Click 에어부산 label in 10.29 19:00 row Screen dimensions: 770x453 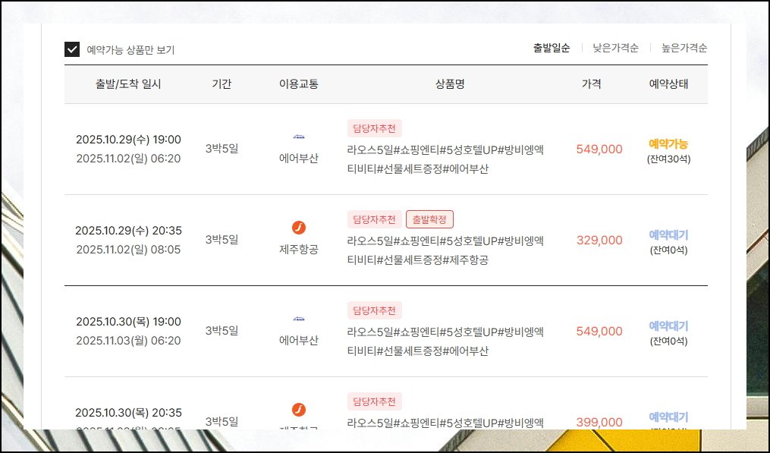(299, 159)
